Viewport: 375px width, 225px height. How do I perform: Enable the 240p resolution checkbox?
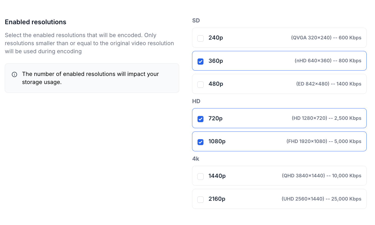coord(200,38)
